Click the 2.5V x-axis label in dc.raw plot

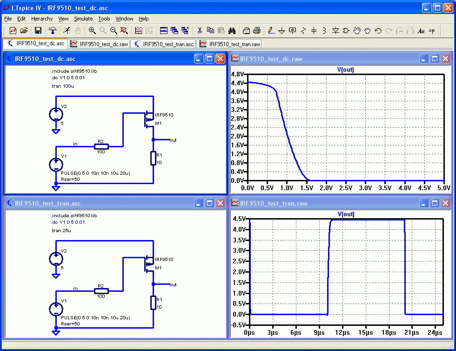tap(345, 188)
